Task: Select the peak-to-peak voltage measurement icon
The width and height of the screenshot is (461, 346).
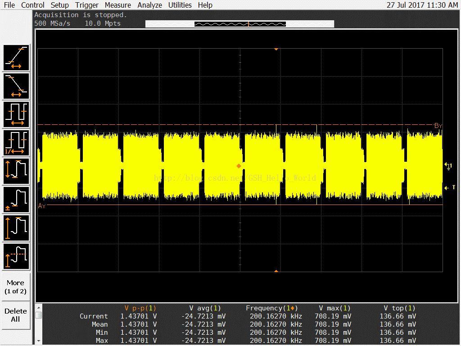Action: click(x=16, y=171)
